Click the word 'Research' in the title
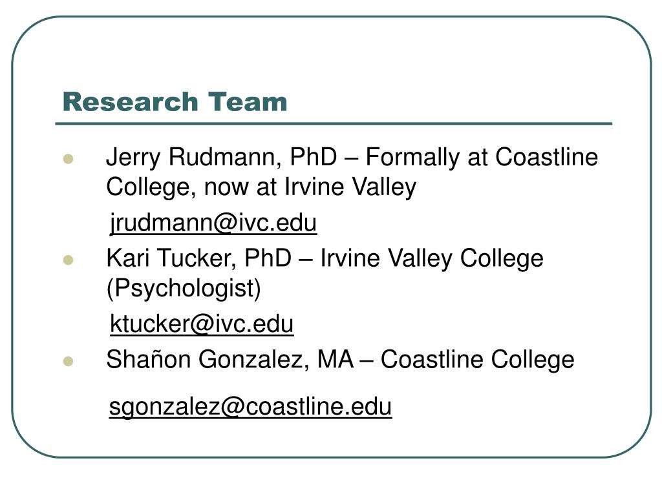The image size is (662, 496). tap(131, 101)
